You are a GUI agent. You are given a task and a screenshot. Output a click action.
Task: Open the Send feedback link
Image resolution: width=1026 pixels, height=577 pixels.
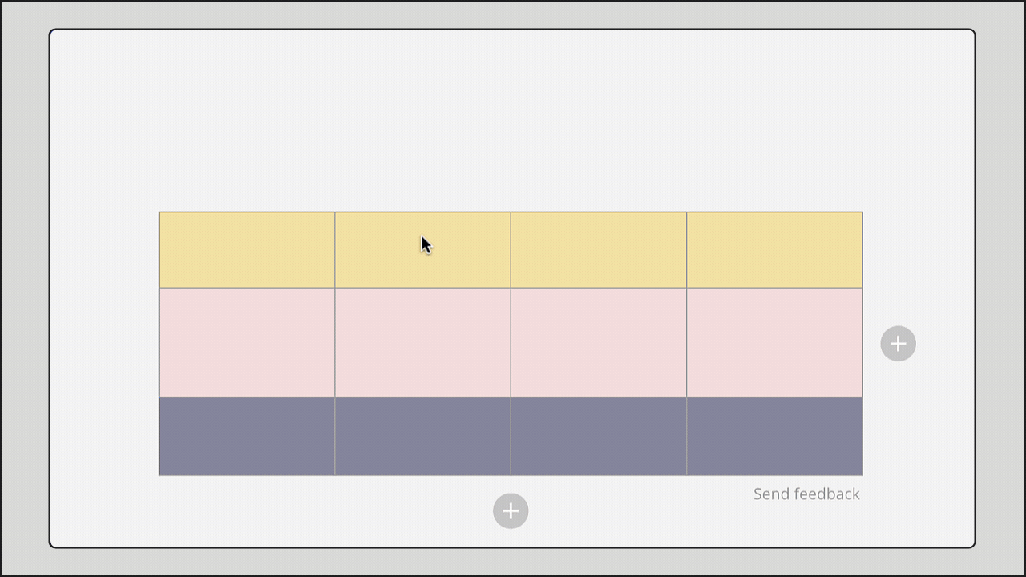(x=806, y=494)
